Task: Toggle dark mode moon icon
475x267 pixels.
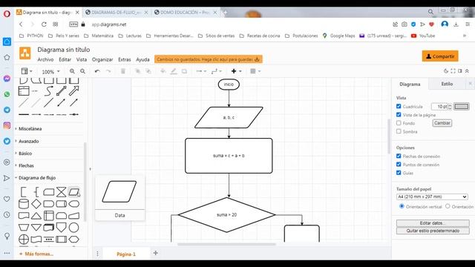Action: pos(446,71)
